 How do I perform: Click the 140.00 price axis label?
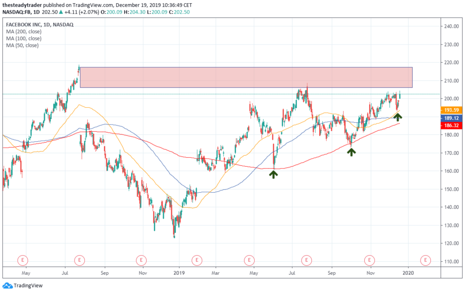(x=451, y=207)
